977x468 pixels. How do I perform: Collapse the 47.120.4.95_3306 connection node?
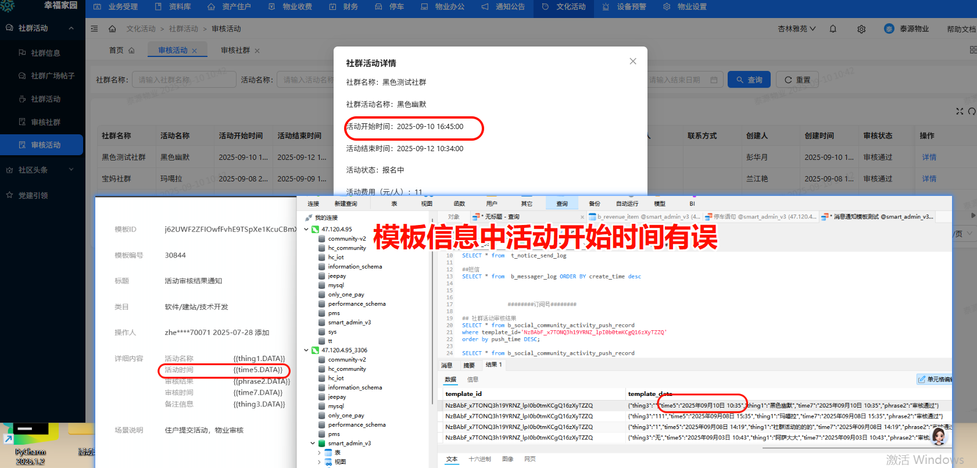tap(306, 350)
